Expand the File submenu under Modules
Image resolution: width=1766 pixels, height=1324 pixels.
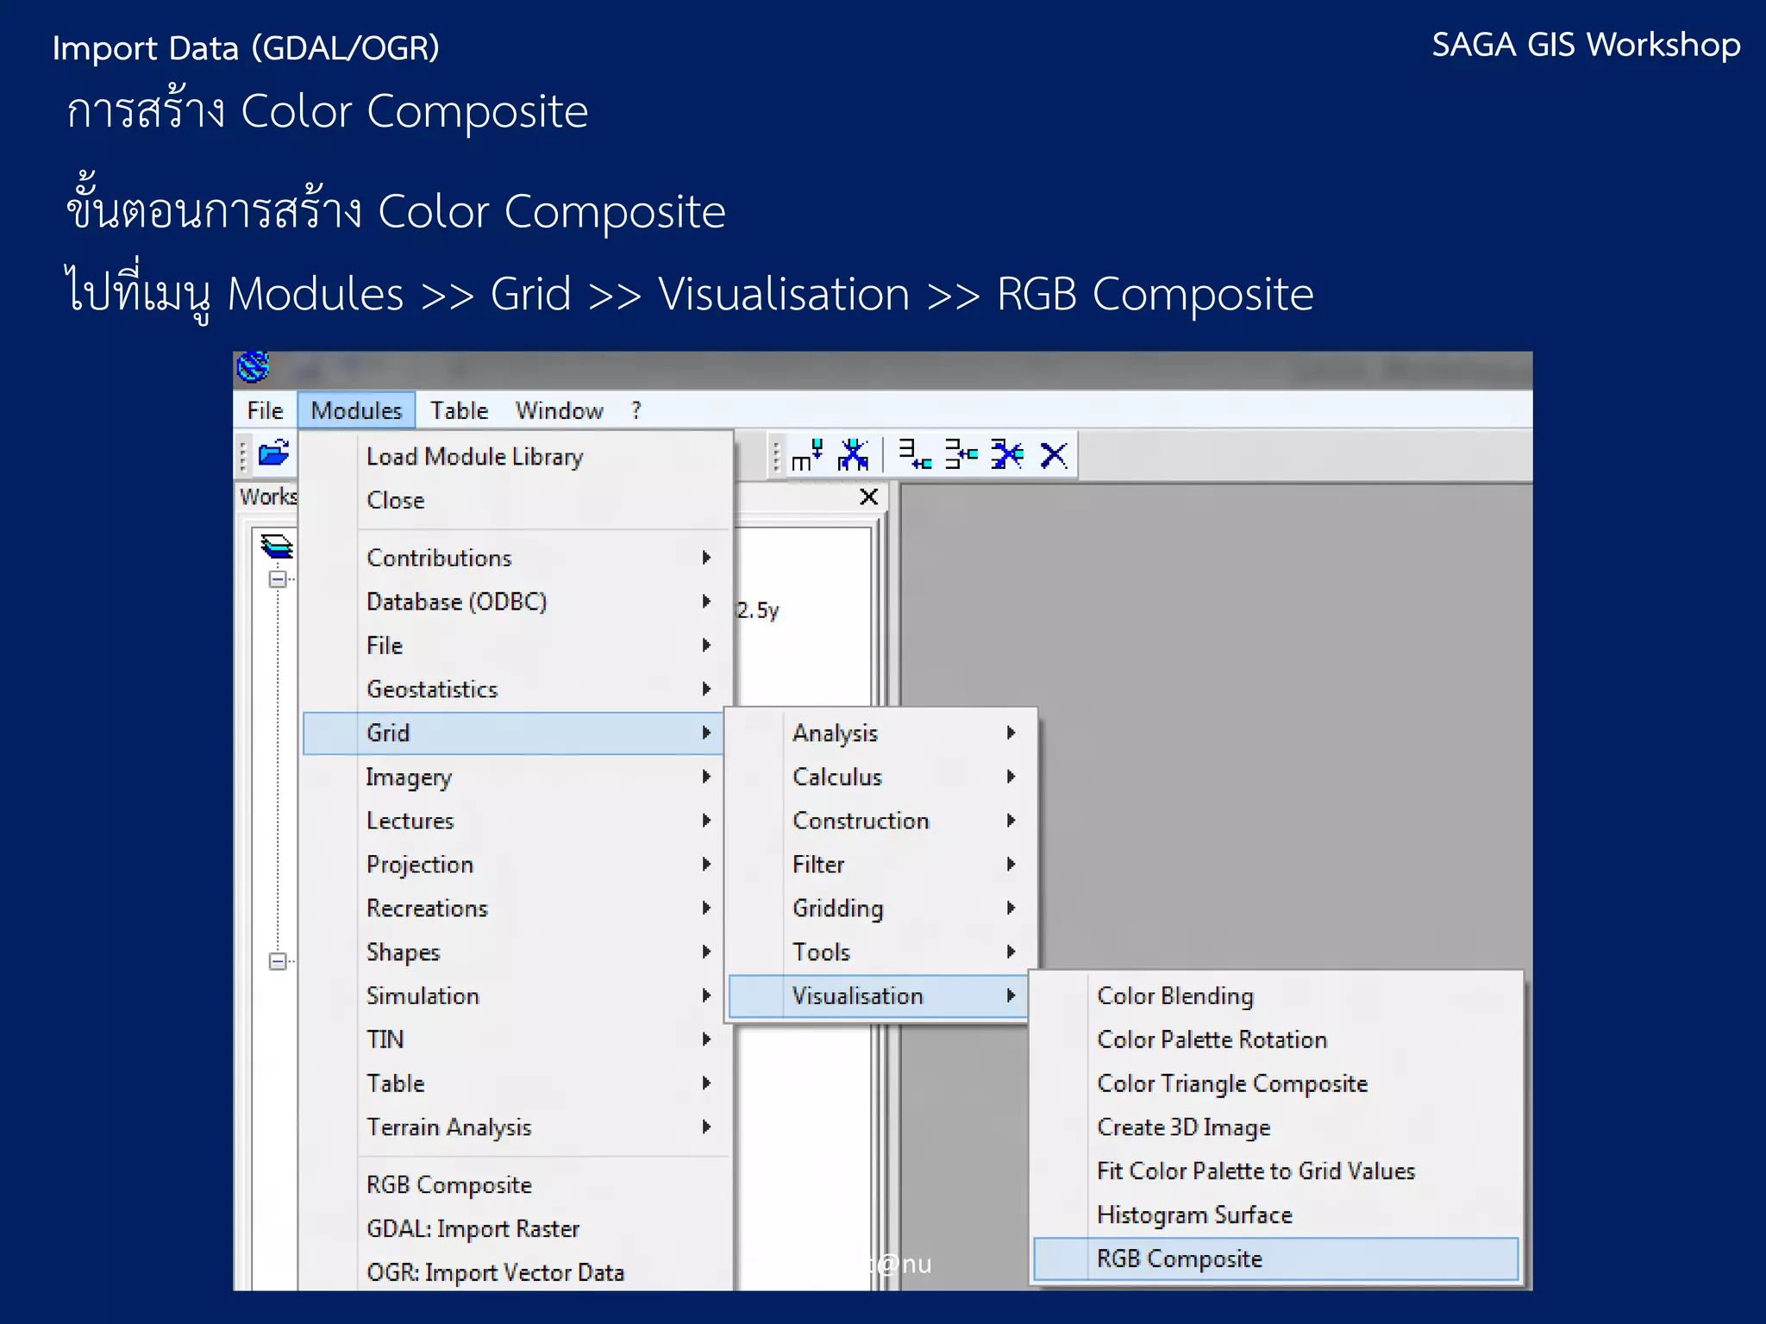pyautogui.click(x=517, y=646)
